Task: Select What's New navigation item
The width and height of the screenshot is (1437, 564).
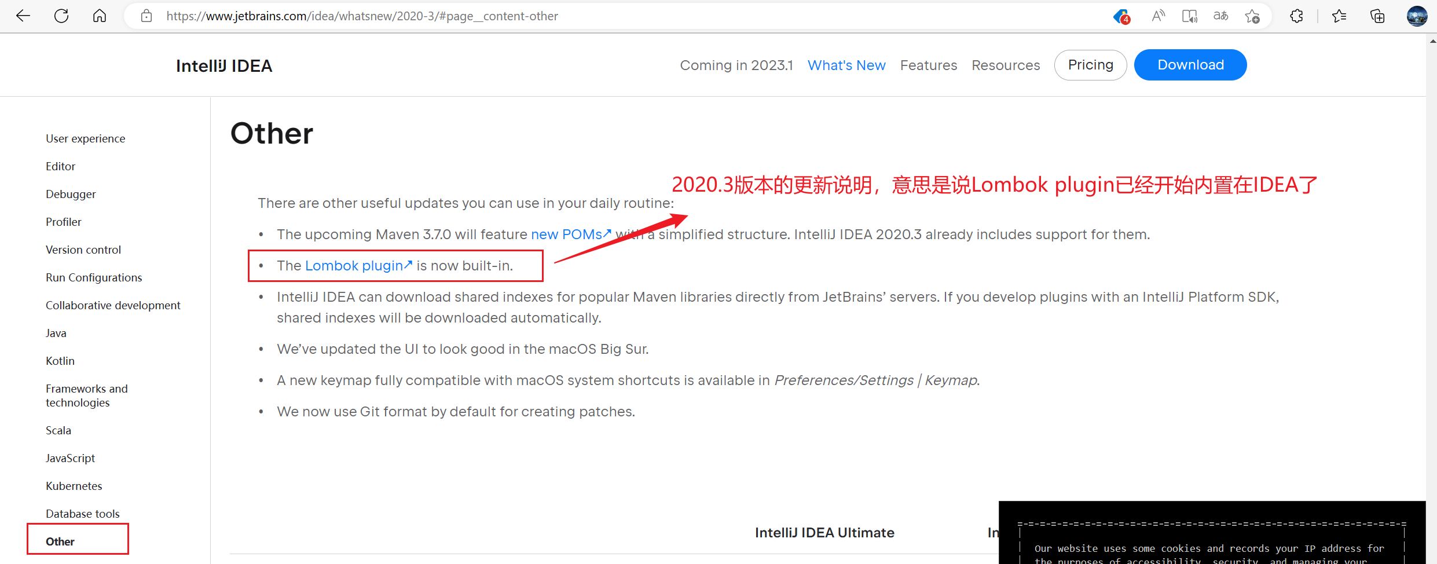Action: 846,65
